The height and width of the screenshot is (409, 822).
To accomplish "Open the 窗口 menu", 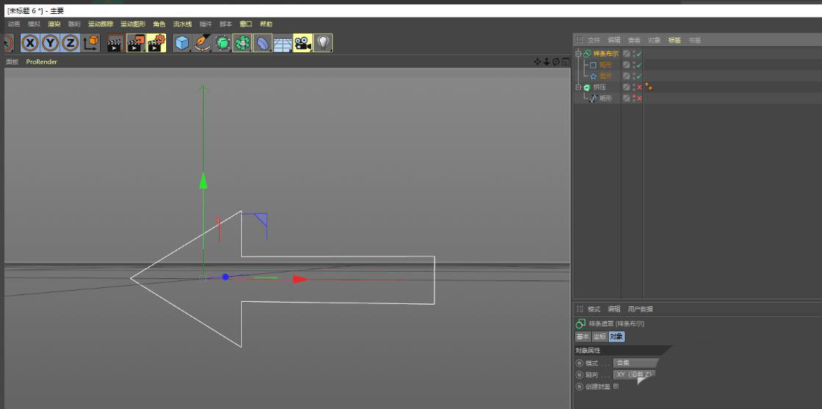I will [246, 24].
